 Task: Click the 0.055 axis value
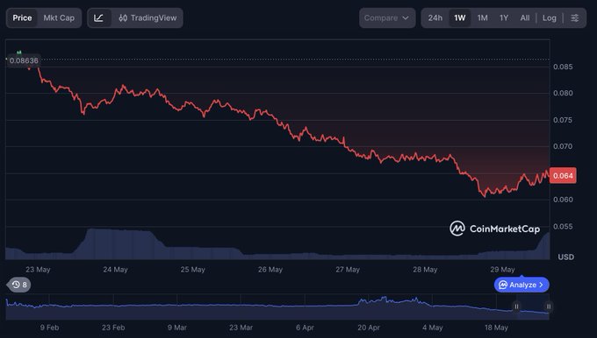pos(563,226)
